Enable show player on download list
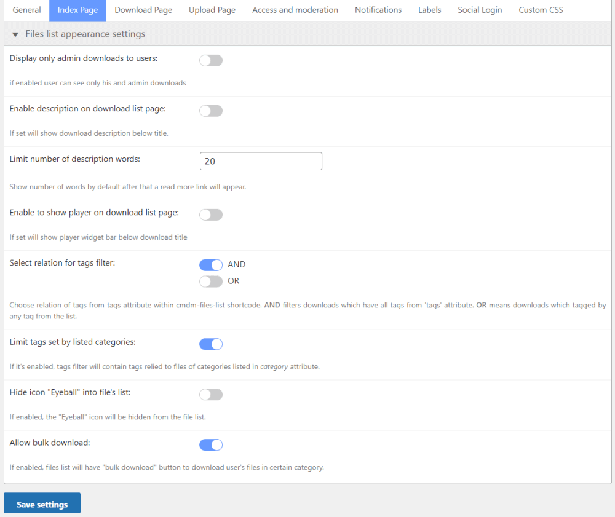The height and width of the screenshot is (517, 615). 211,215
